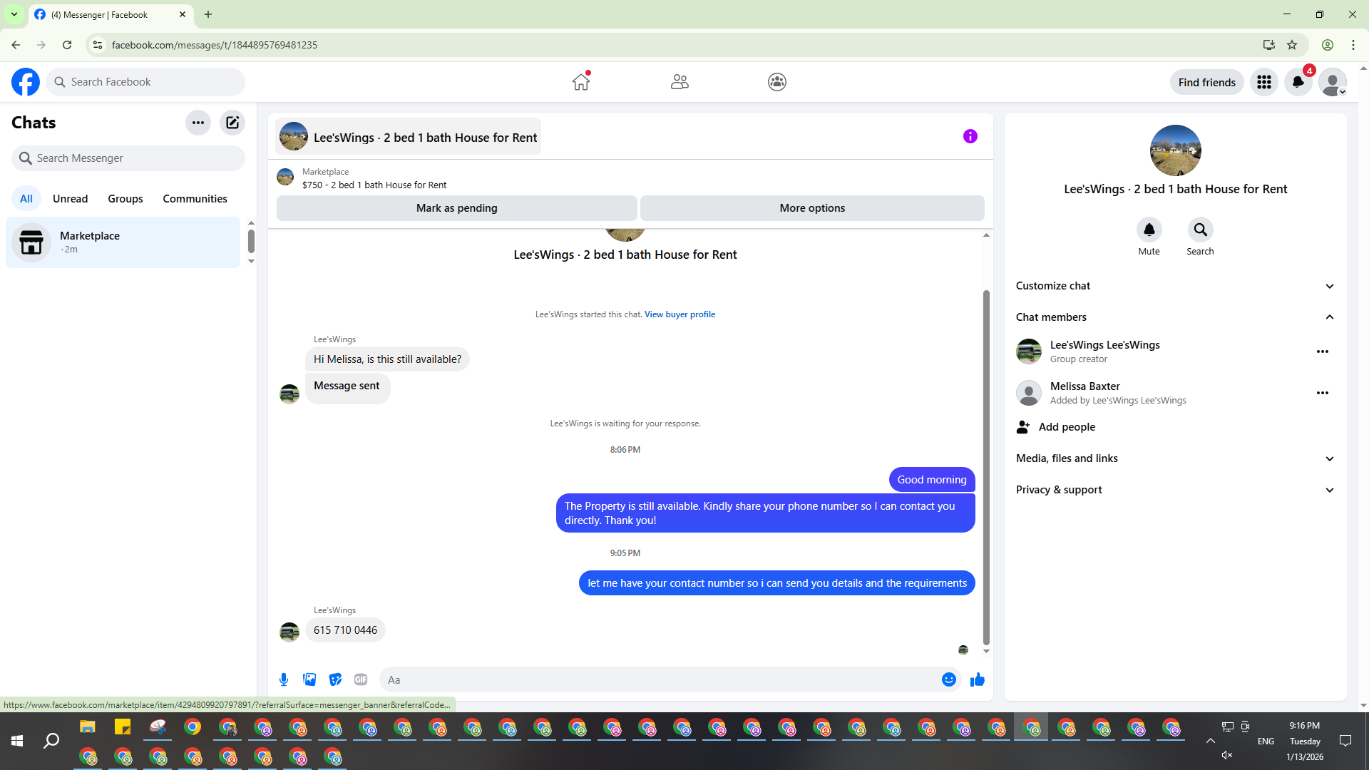Click the Mark as pending button
The image size is (1369, 770).
pyautogui.click(x=456, y=208)
